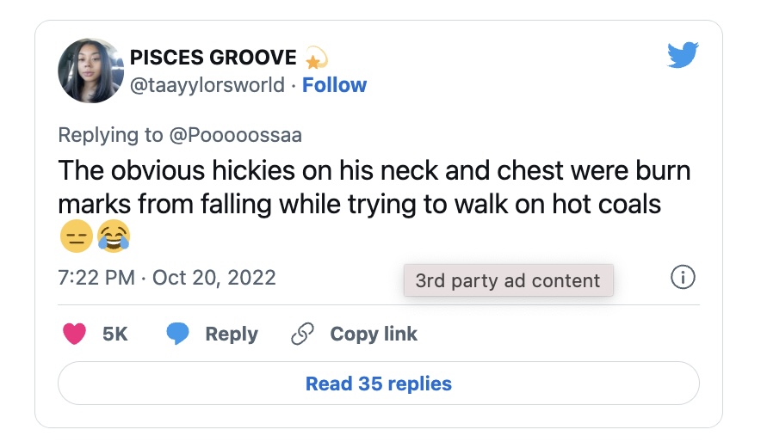Viewport: 761px width, 442px height.
Task: Open the @Pooooossaa mention in Replying to
Action: (x=235, y=135)
